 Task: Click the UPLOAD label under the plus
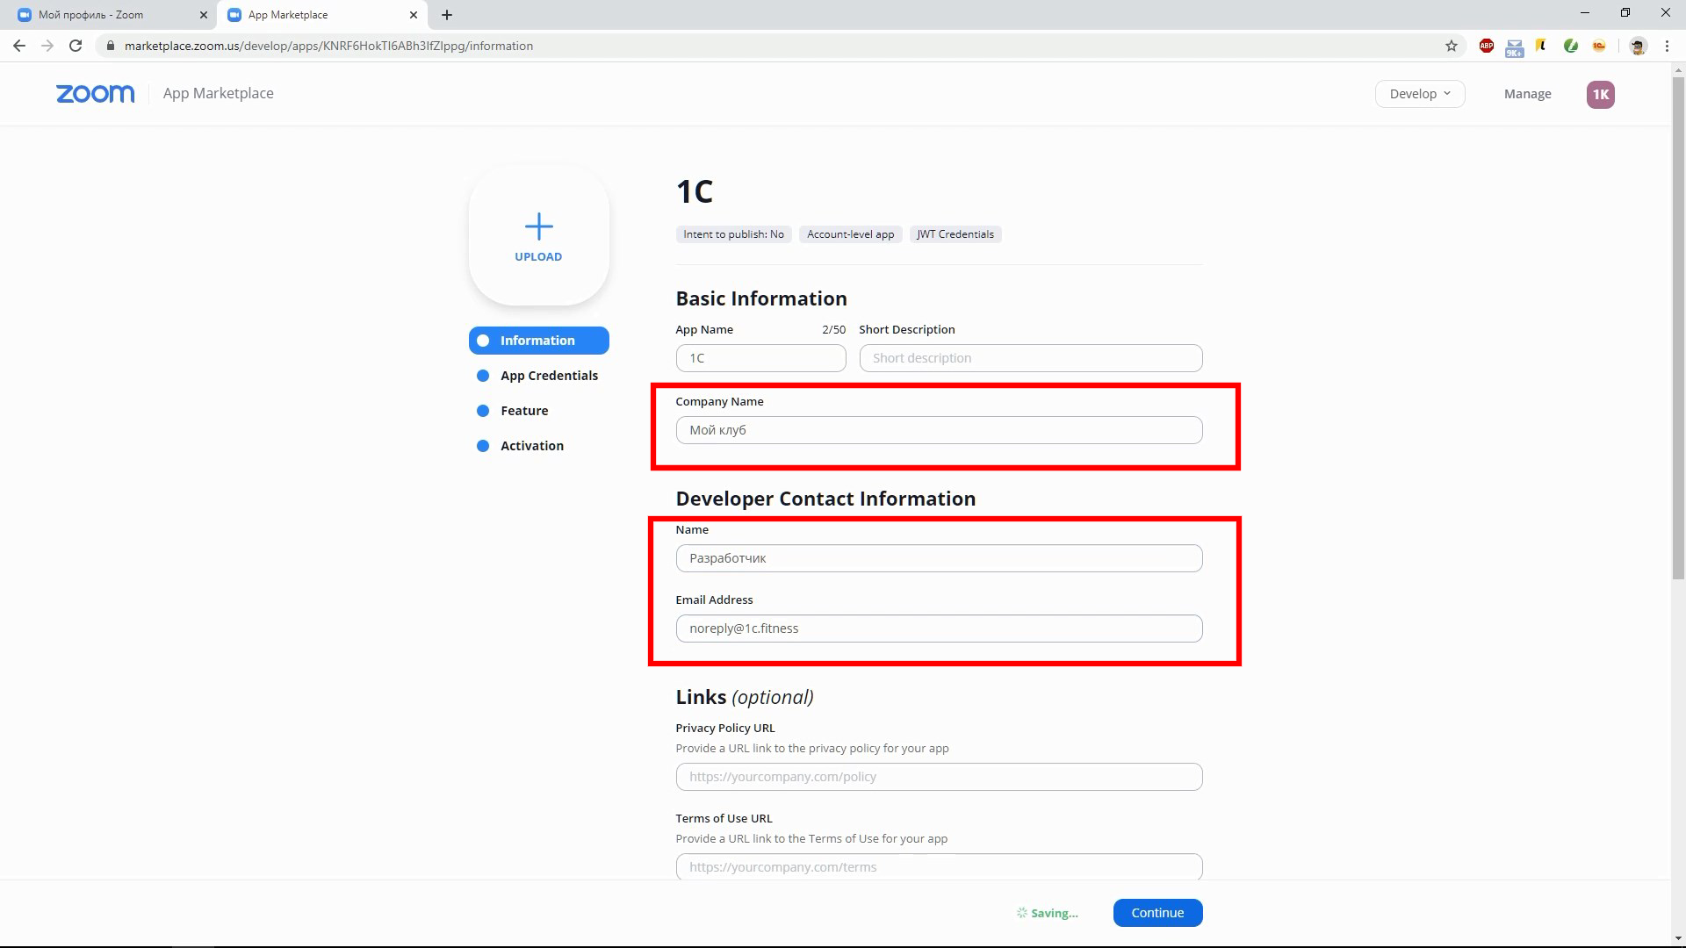tap(538, 256)
